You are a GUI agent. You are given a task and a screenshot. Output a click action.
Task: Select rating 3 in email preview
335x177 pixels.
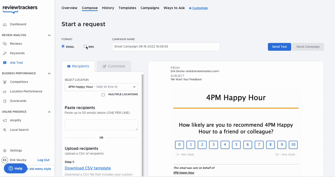[x=213, y=145]
